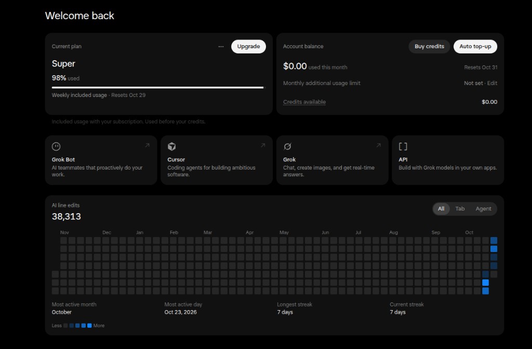Click the "October" most active month value

click(x=62, y=312)
